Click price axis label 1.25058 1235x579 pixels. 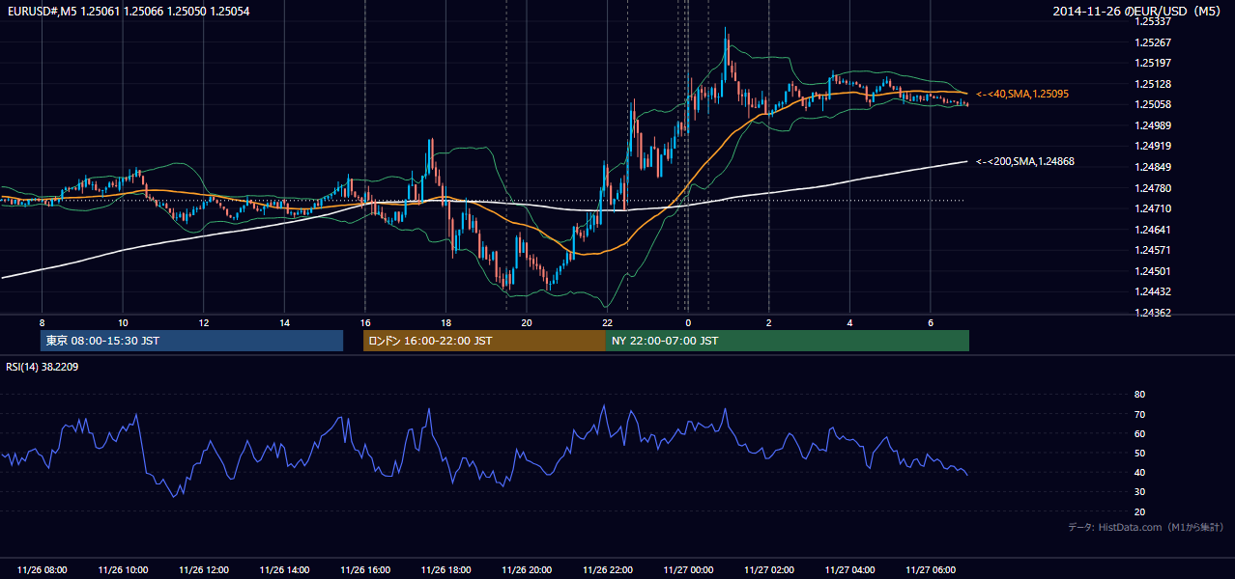(x=1153, y=104)
